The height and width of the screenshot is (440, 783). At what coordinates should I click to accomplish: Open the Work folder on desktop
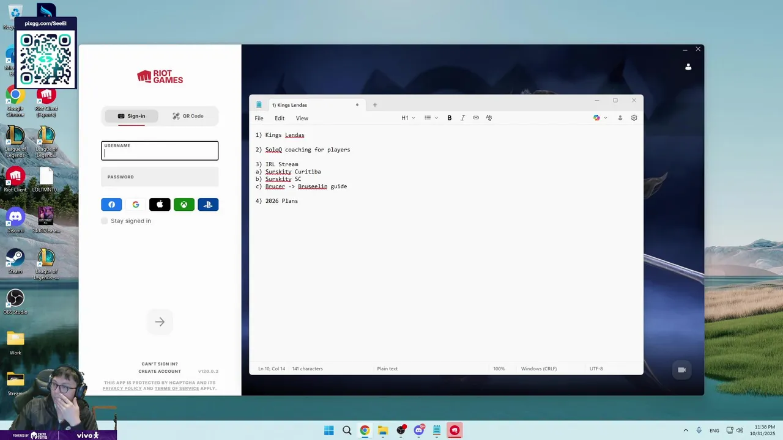click(x=15, y=343)
